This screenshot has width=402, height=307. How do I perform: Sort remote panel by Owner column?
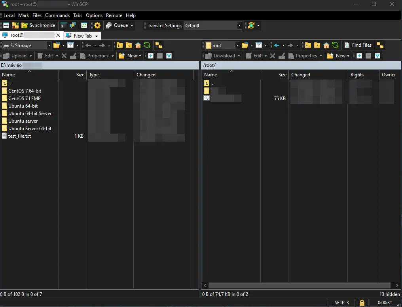click(x=390, y=75)
